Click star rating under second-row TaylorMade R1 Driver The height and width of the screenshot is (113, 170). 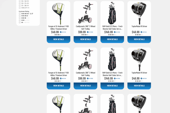(139, 81)
